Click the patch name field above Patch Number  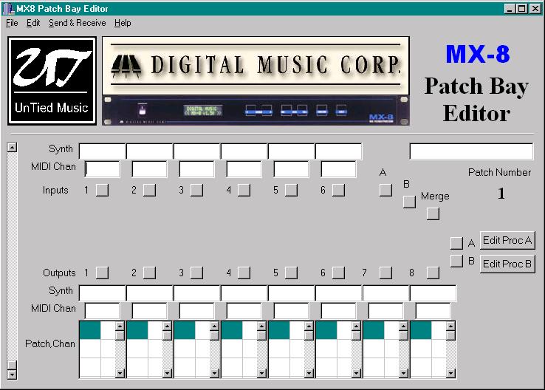click(x=471, y=151)
